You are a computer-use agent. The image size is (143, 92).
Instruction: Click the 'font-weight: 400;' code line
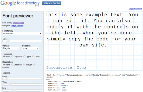pyautogui.click(x=57, y=88)
